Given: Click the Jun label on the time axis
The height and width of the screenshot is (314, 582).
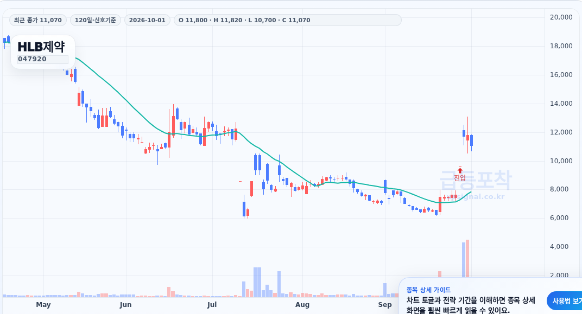Looking at the screenshot, I should click(126, 305).
